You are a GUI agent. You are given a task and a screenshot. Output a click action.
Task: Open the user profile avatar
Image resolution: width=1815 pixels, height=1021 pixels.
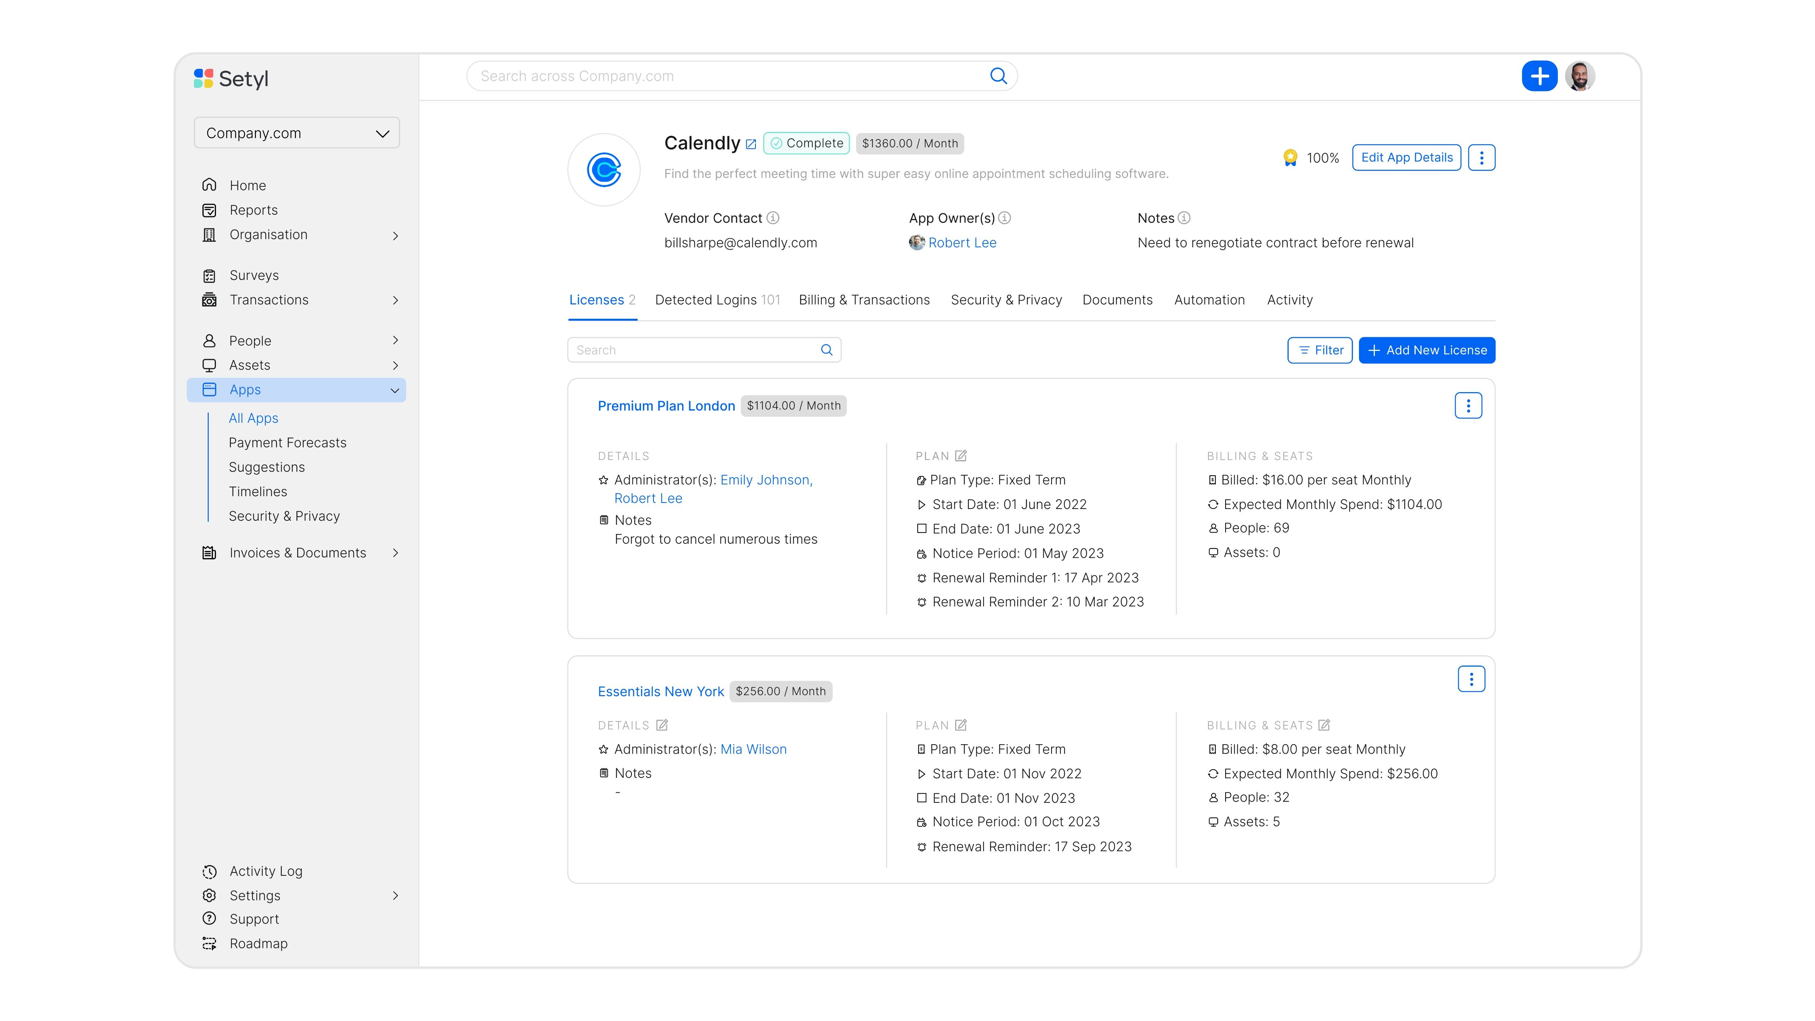point(1580,76)
